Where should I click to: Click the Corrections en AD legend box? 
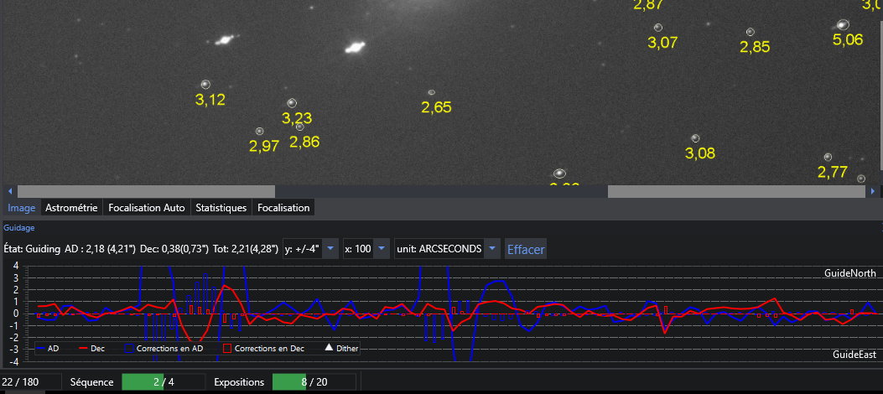164,349
